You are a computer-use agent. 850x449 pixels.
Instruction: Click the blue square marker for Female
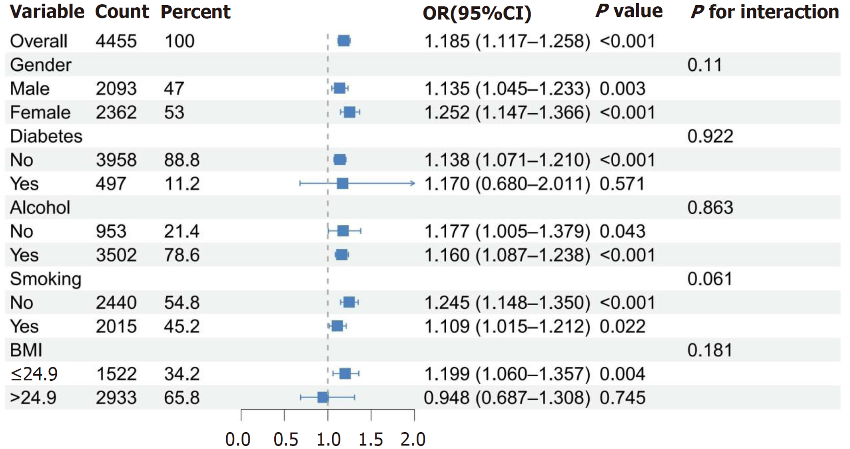(x=350, y=112)
